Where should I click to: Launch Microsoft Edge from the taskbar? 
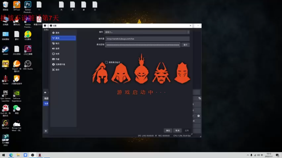coord(11,155)
